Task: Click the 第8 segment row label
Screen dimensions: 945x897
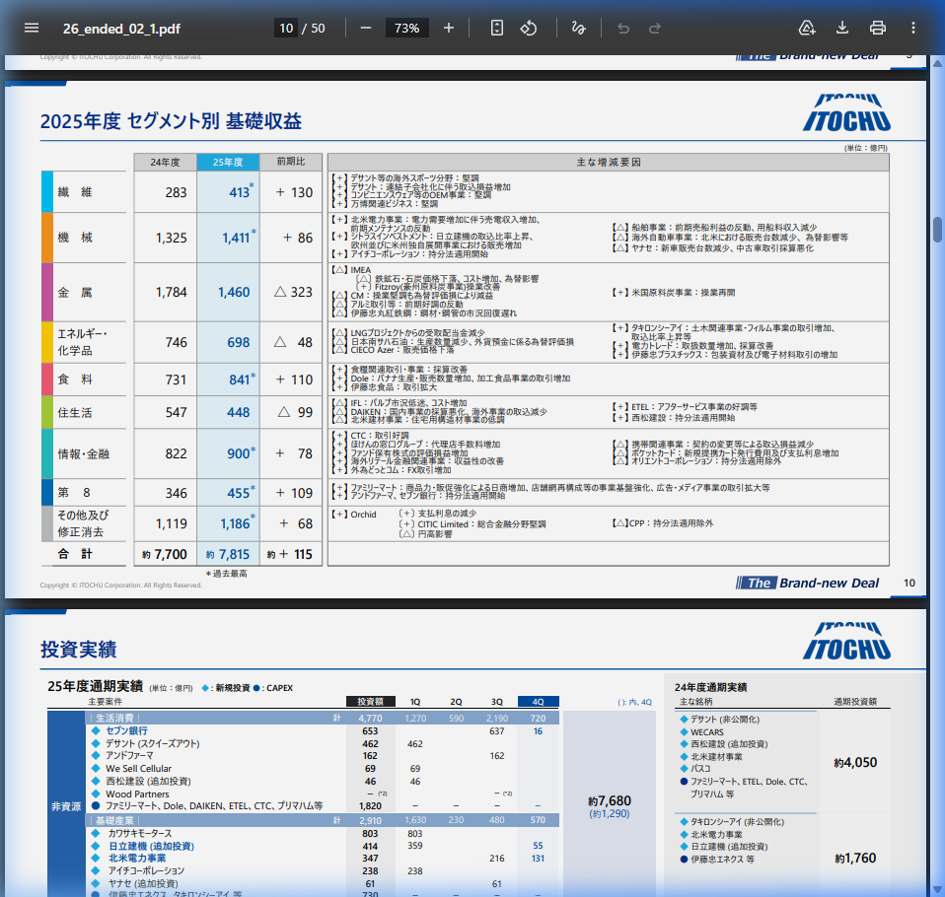Action: click(x=74, y=493)
